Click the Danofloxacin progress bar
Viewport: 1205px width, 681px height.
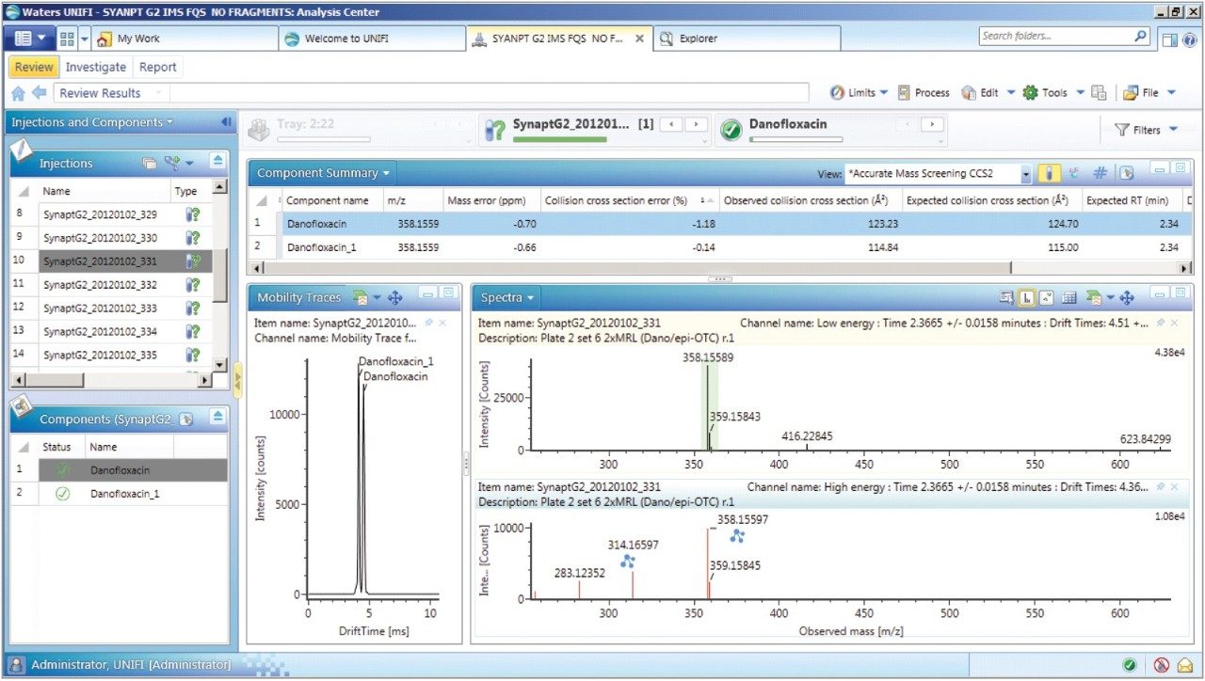[x=795, y=139]
